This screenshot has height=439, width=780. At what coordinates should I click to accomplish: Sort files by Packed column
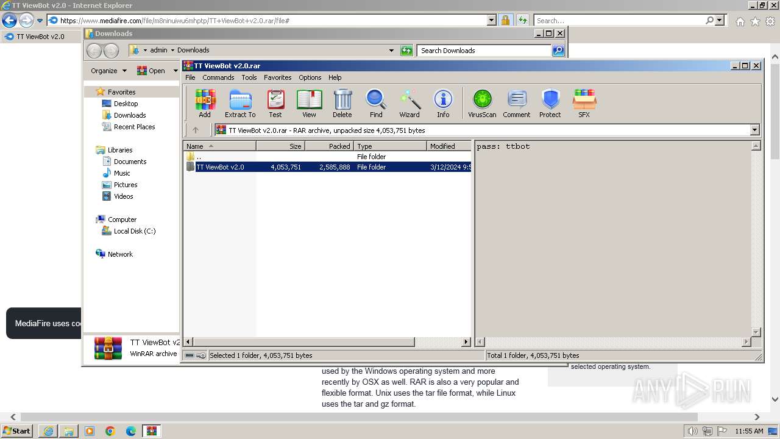(x=329, y=146)
